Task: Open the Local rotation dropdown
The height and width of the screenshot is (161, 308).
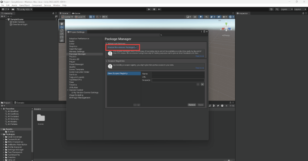Action: (x=80, y=17)
